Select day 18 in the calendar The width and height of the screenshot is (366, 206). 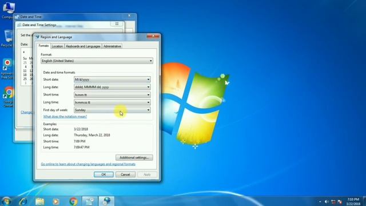coord(25,75)
